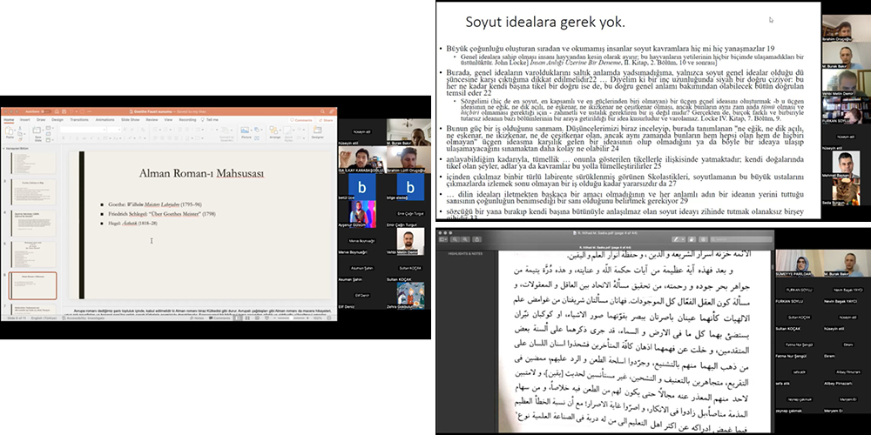
Task: Collapse the Varsayılan Bölüm section
Action: [3, 148]
